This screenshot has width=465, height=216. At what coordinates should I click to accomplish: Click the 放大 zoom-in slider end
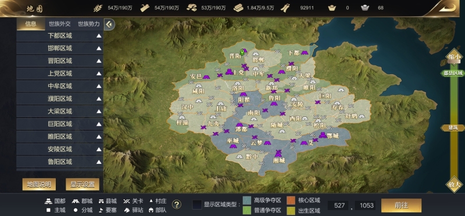pos(455,184)
